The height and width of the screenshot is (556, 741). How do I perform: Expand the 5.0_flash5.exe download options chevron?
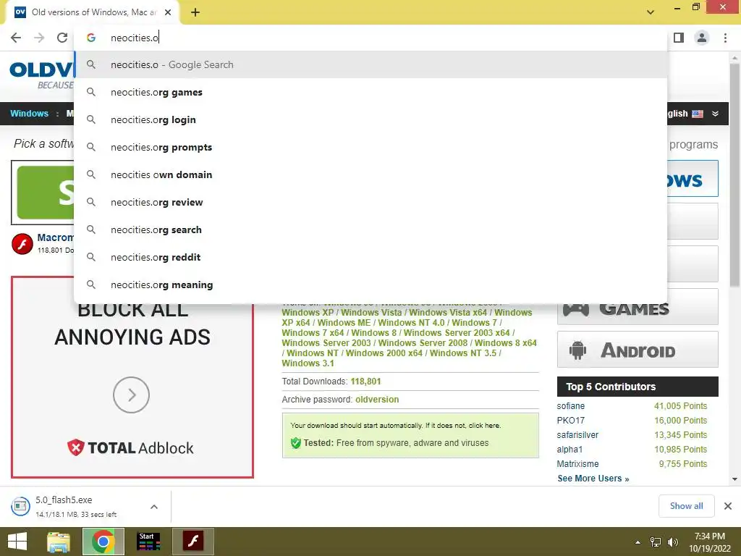pos(154,507)
